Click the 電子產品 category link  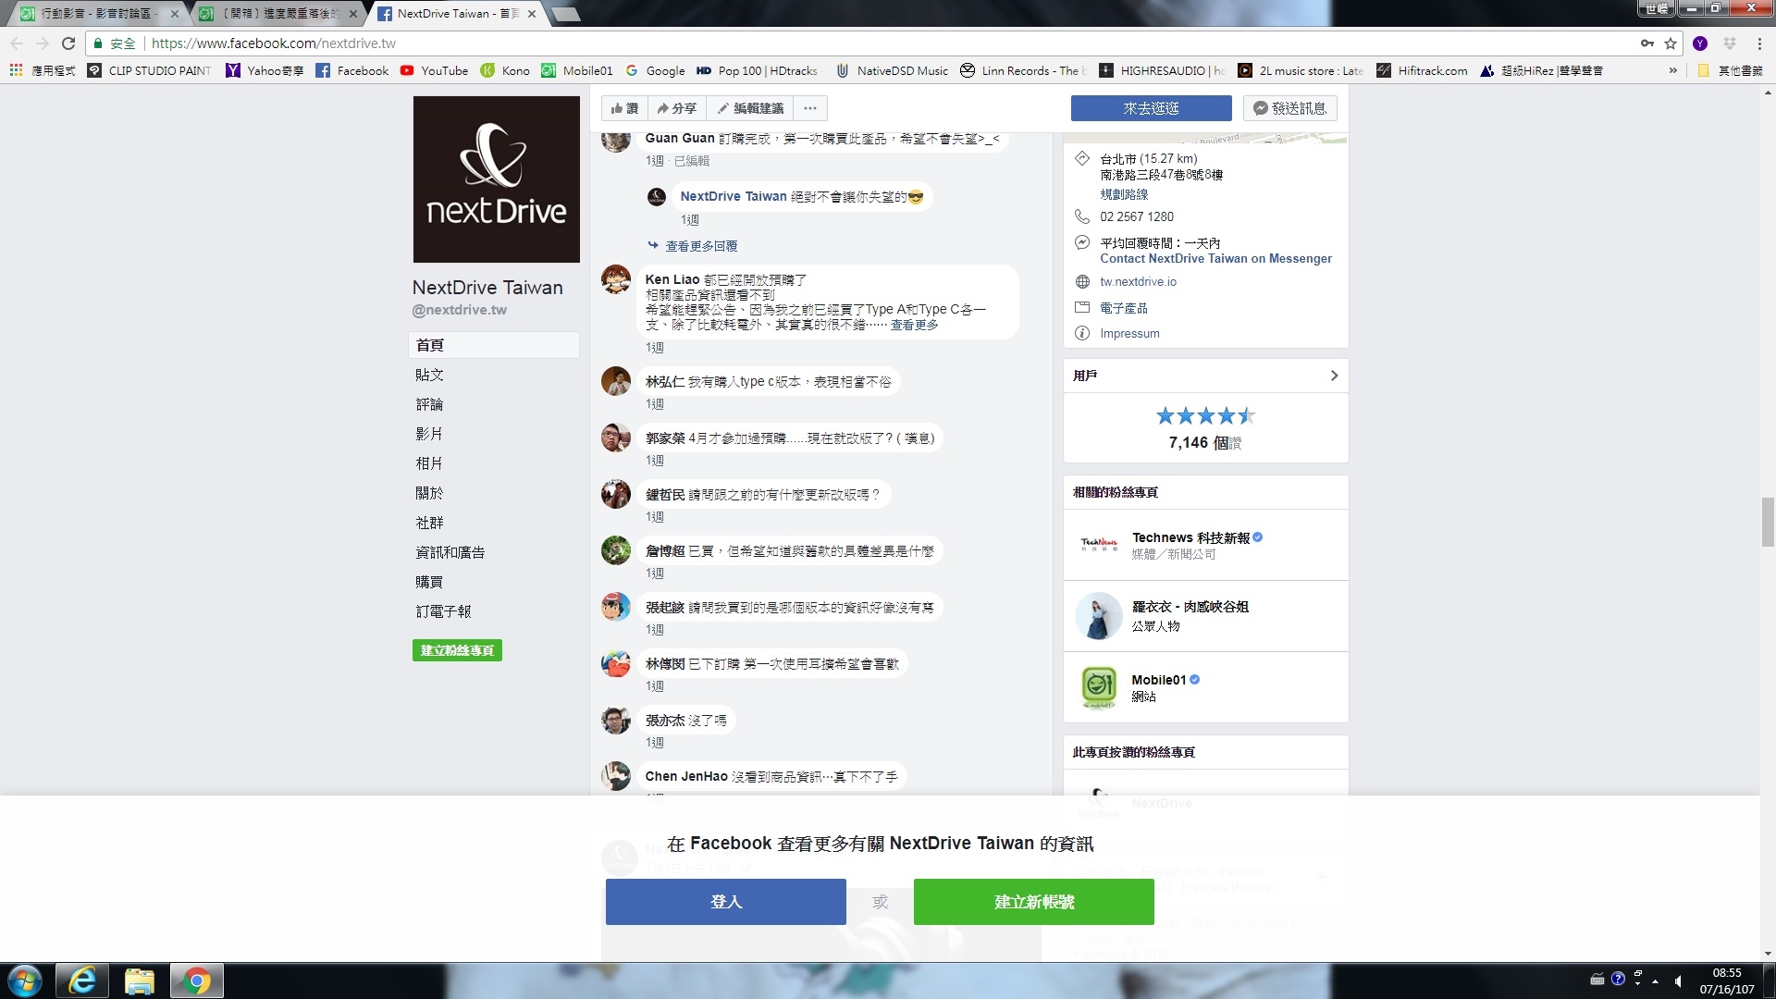(1124, 308)
